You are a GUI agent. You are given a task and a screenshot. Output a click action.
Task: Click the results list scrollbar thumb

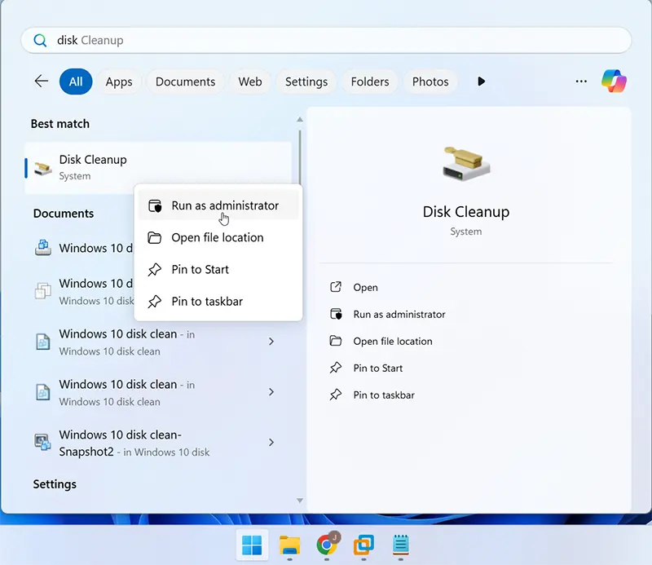[300, 156]
